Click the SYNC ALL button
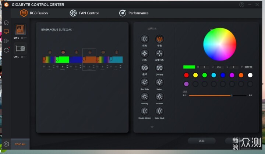 tap(20, 144)
